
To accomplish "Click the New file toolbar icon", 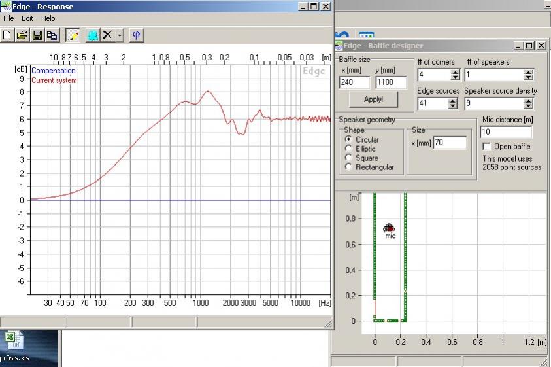I will [8, 35].
